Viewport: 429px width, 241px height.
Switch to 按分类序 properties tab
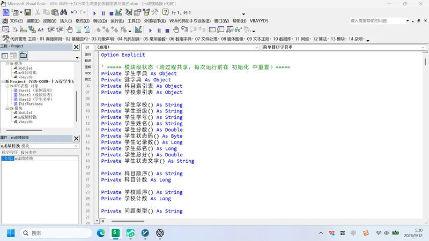(28, 153)
